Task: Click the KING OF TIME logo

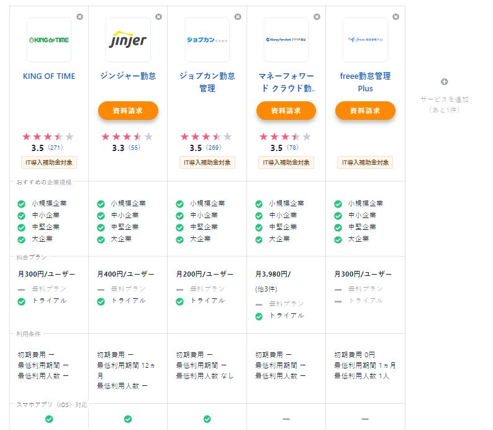Action: pos(49,40)
